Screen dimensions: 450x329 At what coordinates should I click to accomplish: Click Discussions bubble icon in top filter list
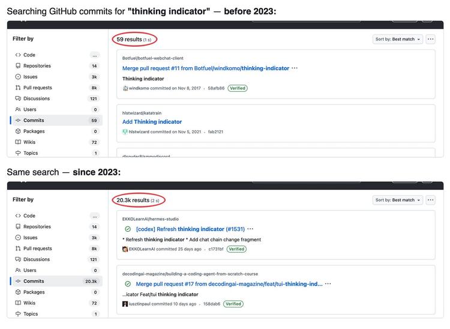pyautogui.click(x=18, y=98)
